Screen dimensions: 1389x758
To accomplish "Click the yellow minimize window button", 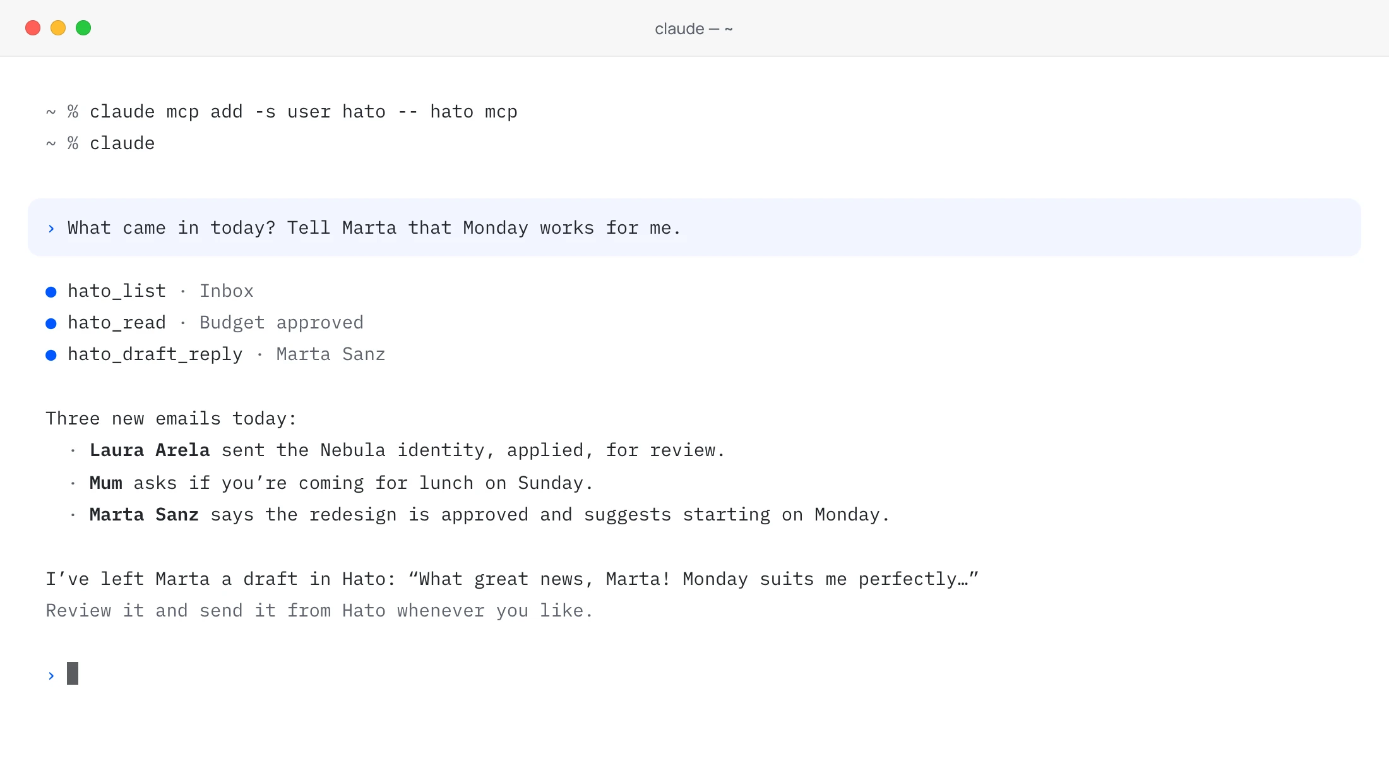I will point(58,28).
